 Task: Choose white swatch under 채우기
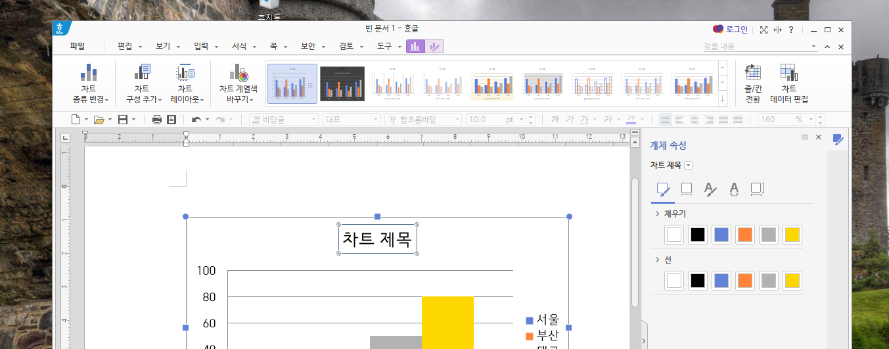[x=674, y=235]
